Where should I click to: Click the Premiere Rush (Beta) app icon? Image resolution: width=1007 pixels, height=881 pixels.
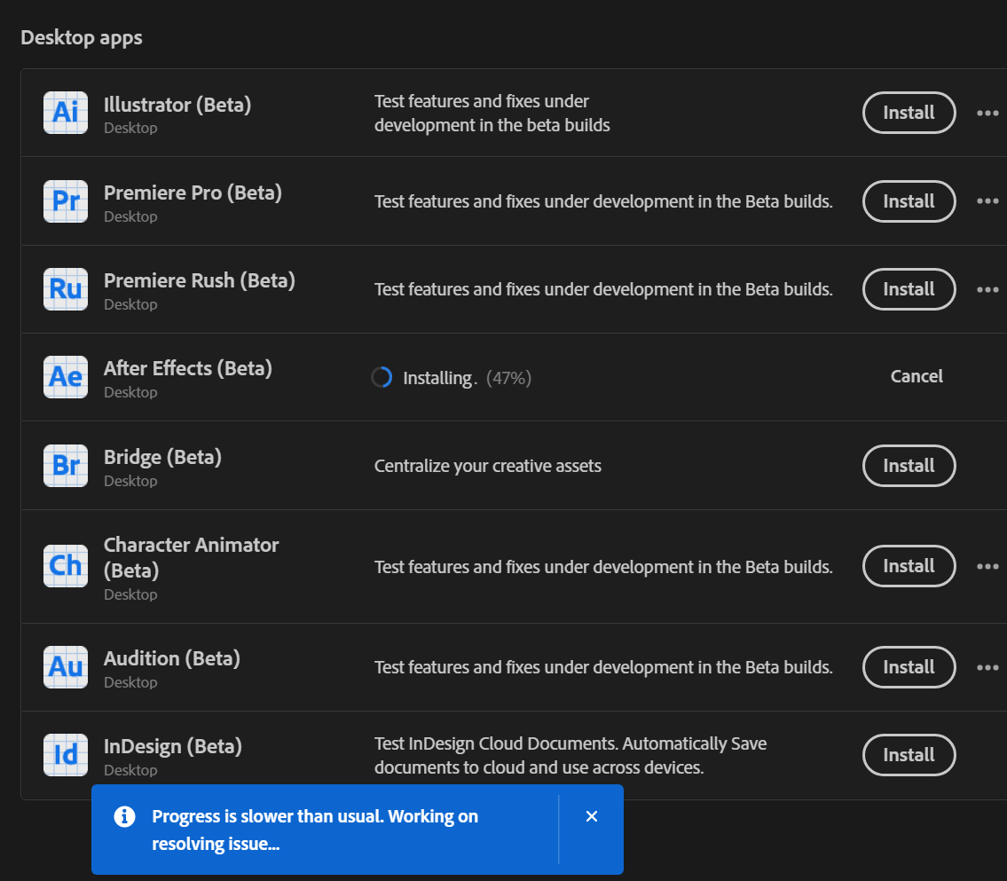(x=65, y=289)
